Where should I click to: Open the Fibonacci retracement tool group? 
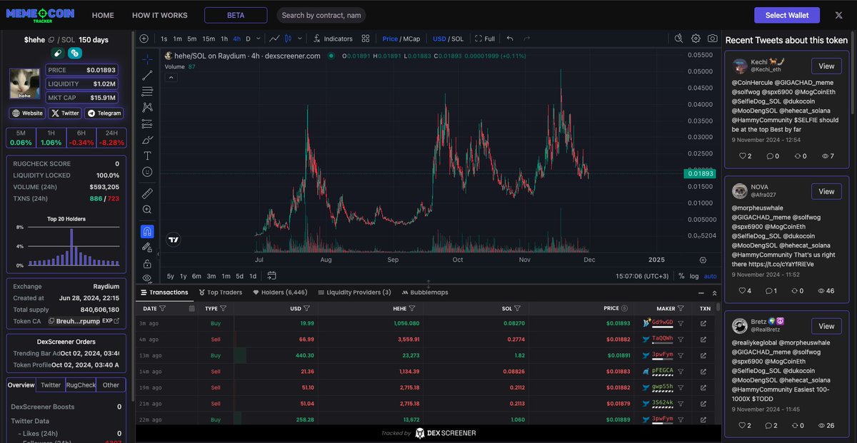click(147, 91)
